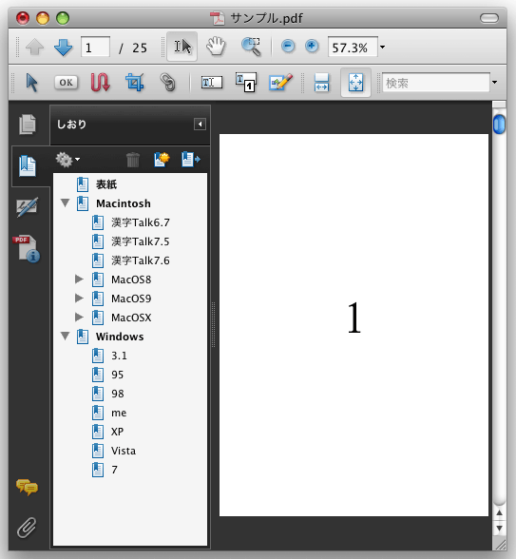
Task: Create a new bookmark icon
Action: click(162, 159)
